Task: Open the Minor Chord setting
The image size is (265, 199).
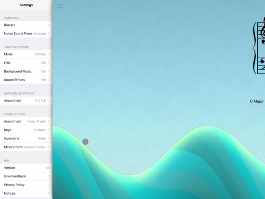Action: coord(26,147)
